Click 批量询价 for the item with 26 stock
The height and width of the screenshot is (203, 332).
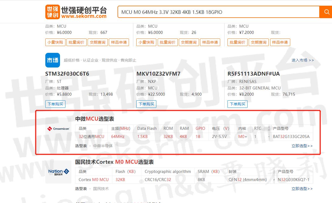coord(167,42)
